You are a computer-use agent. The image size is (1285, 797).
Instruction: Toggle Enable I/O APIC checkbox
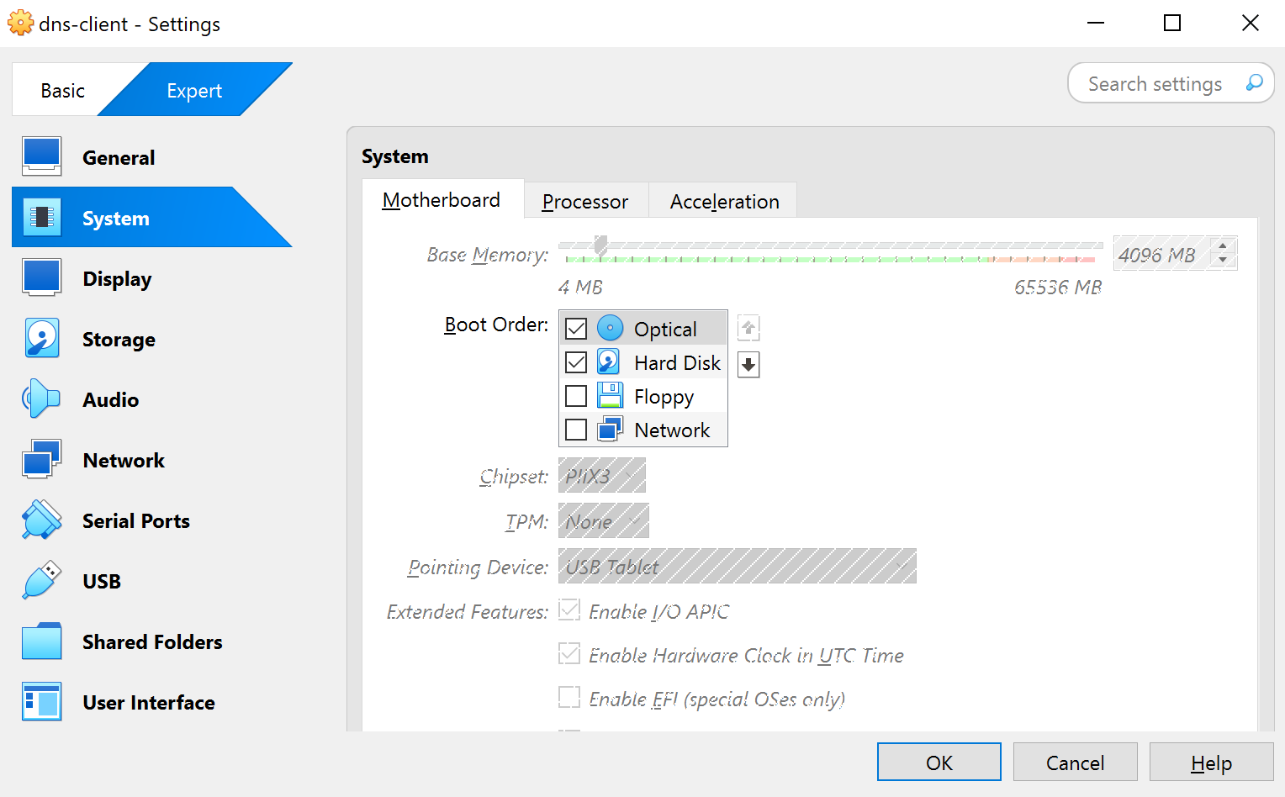569,610
